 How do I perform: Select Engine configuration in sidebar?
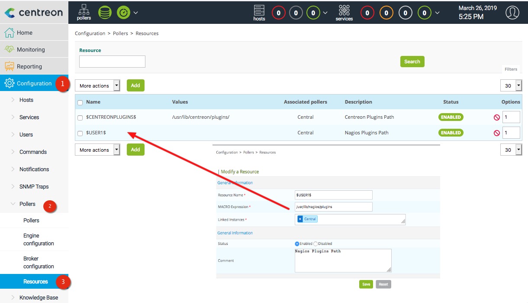[39, 240]
